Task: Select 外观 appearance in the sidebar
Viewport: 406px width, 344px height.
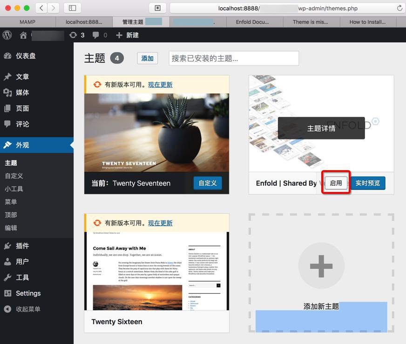Action: tap(37, 145)
